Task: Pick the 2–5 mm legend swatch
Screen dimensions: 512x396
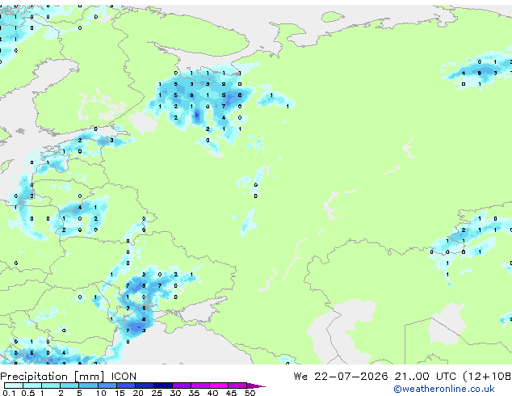Action: point(69,385)
